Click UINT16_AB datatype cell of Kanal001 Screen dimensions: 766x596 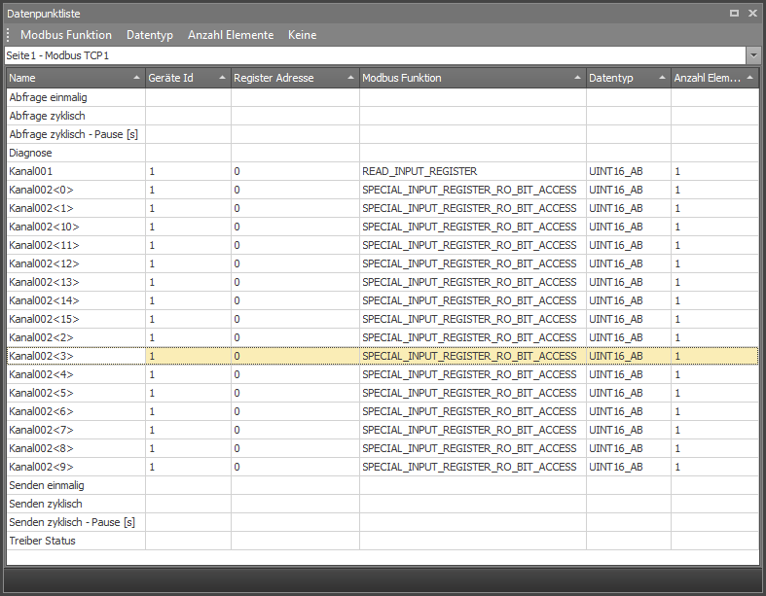[x=628, y=171]
